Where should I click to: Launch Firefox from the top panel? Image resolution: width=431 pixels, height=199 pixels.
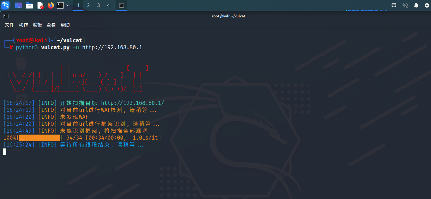click(51, 5)
